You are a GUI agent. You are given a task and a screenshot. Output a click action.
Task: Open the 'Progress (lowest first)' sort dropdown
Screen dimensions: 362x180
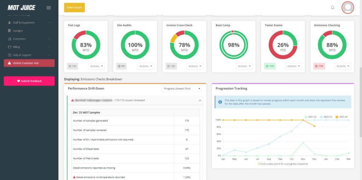(182, 88)
